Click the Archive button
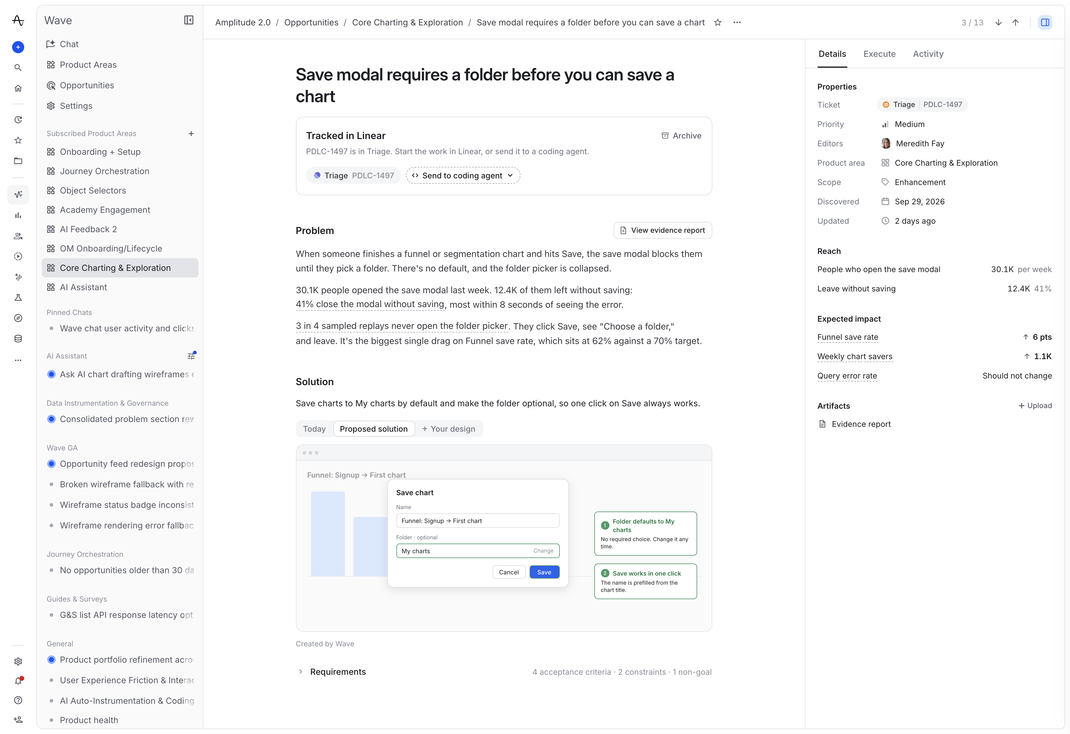This screenshot has width=1070, height=734. 681,136
